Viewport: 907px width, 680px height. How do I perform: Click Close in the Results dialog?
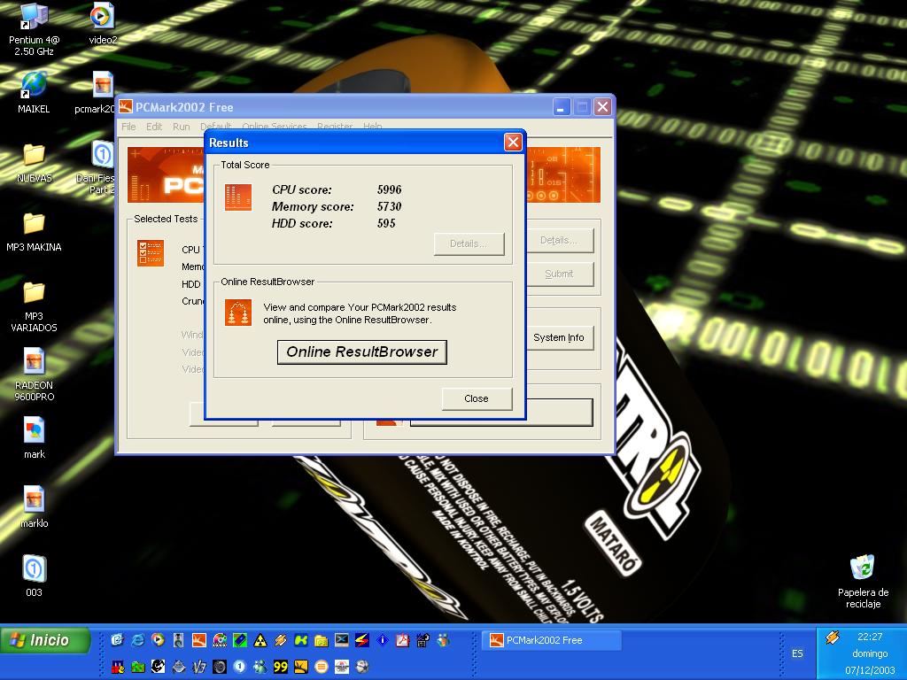pyautogui.click(x=476, y=398)
